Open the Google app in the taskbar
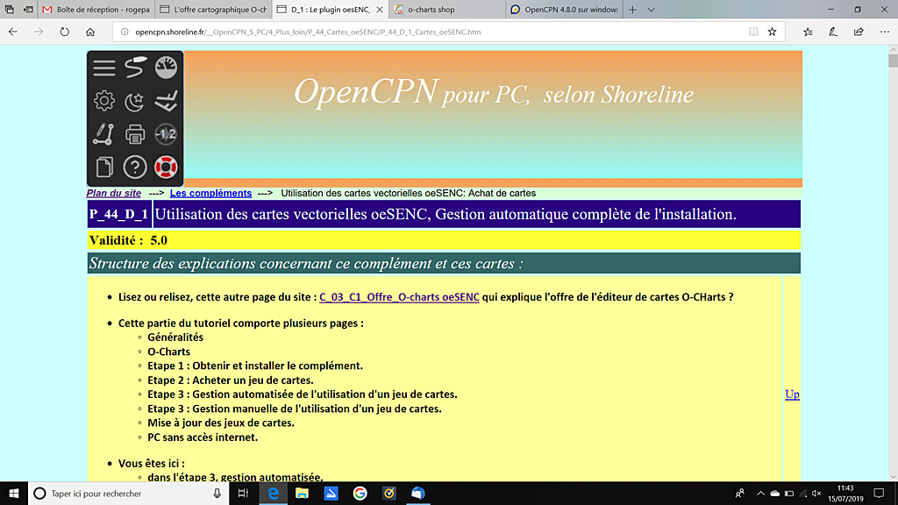 360,494
